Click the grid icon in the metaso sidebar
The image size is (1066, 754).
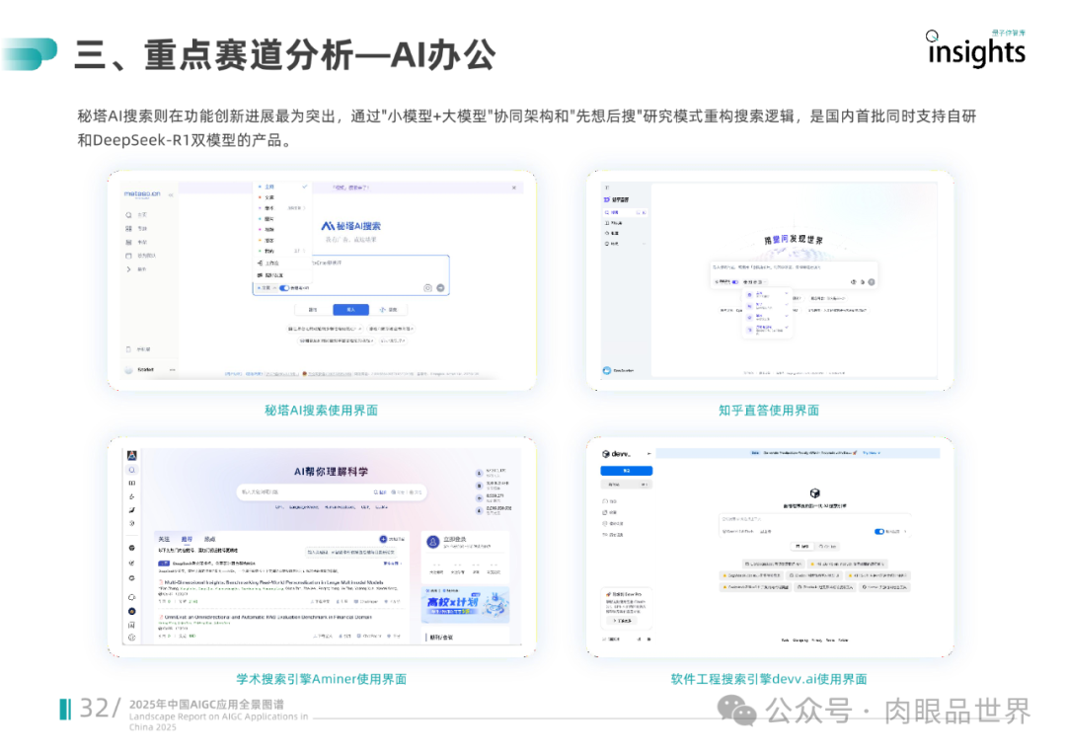click(128, 228)
